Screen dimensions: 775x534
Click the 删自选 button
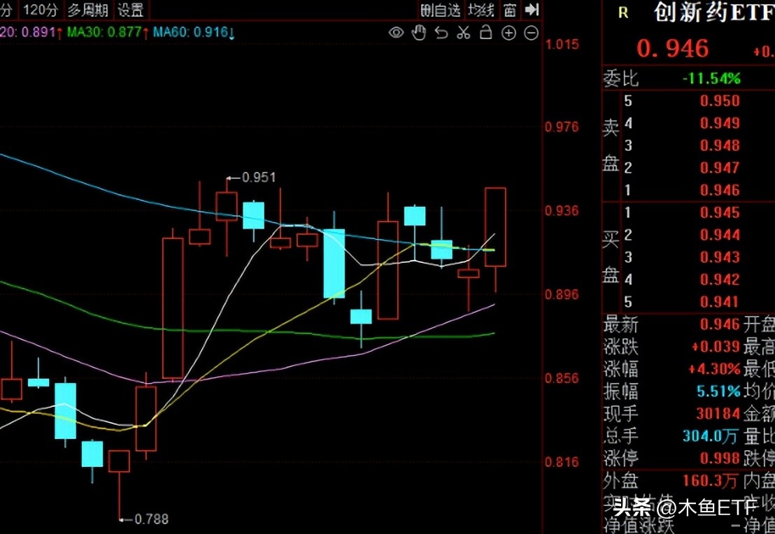[441, 10]
